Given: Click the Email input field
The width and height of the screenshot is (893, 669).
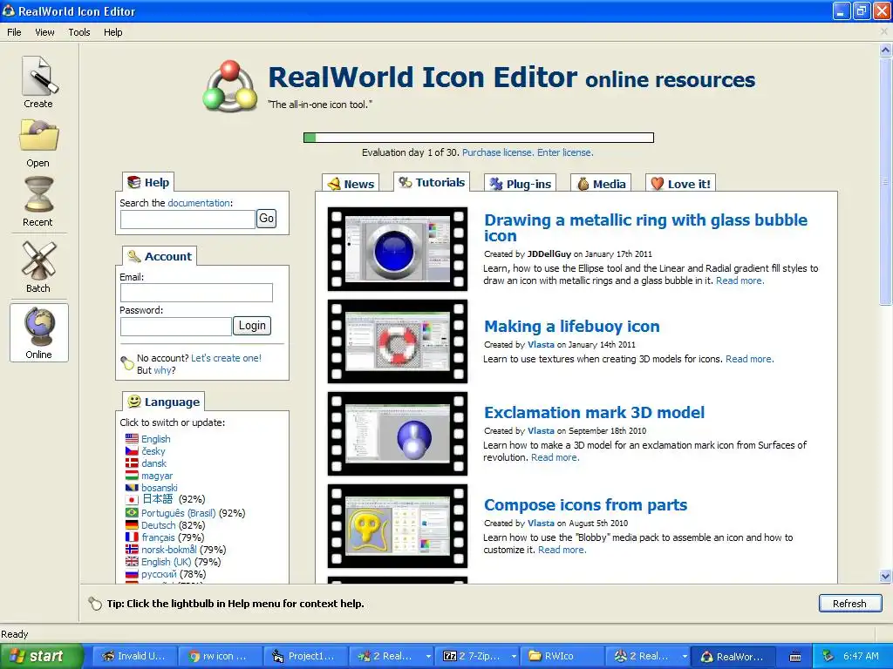Looking at the screenshot, I should [x=196, y=293].
